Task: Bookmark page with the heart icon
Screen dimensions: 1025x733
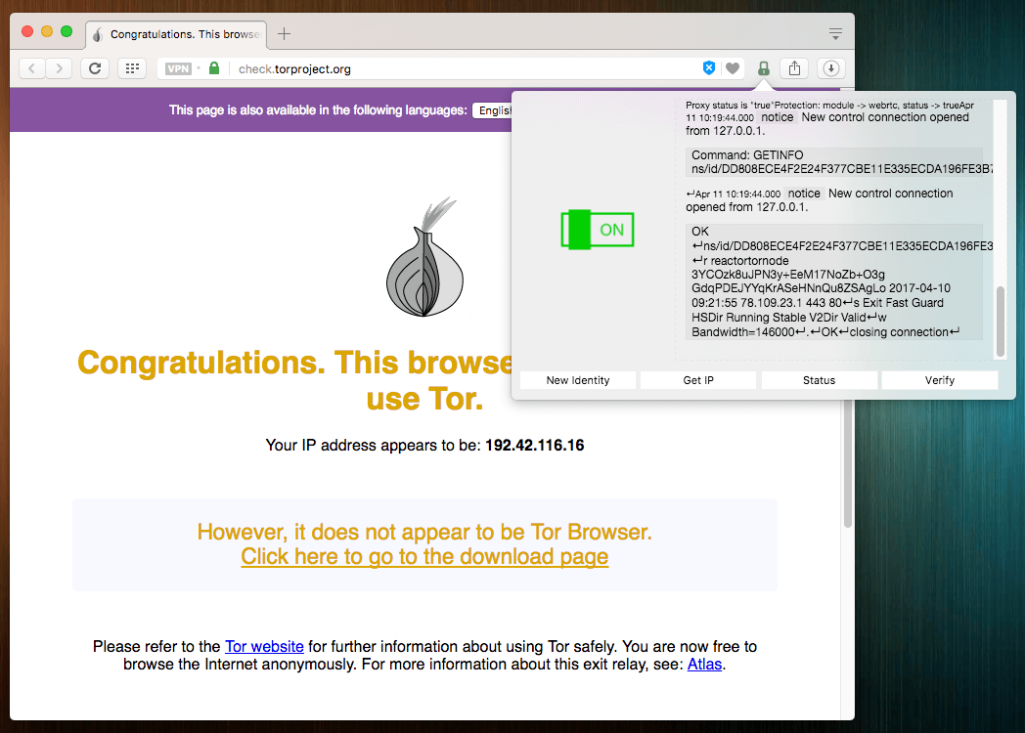Action: (733, 68)
